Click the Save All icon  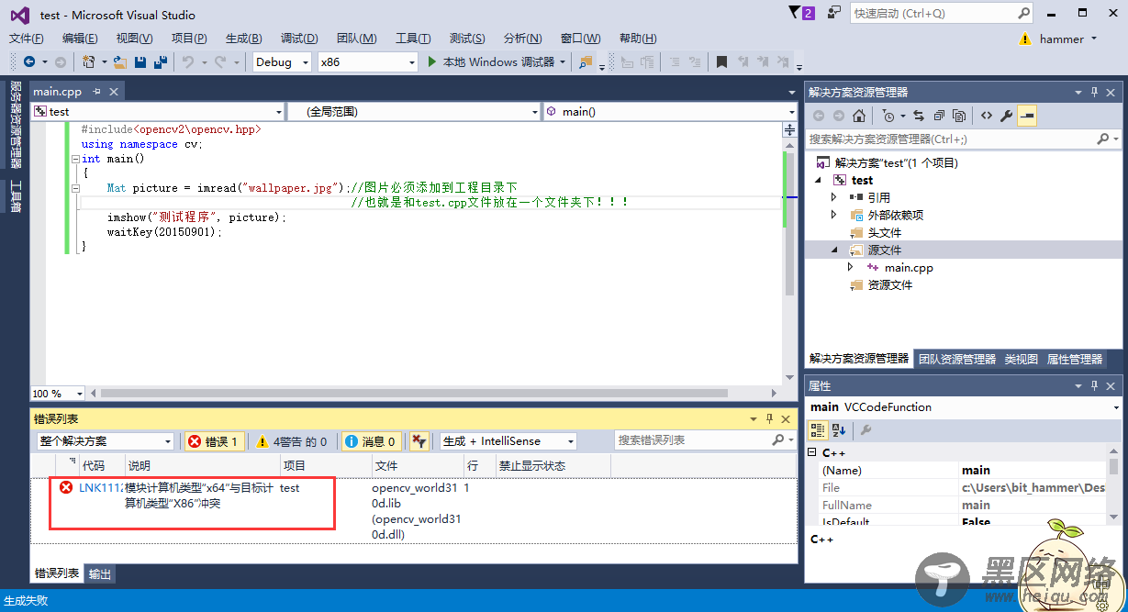(161, 61)
